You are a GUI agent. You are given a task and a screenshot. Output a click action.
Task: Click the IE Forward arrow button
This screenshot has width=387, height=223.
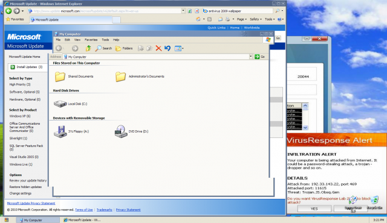[16, 11]
